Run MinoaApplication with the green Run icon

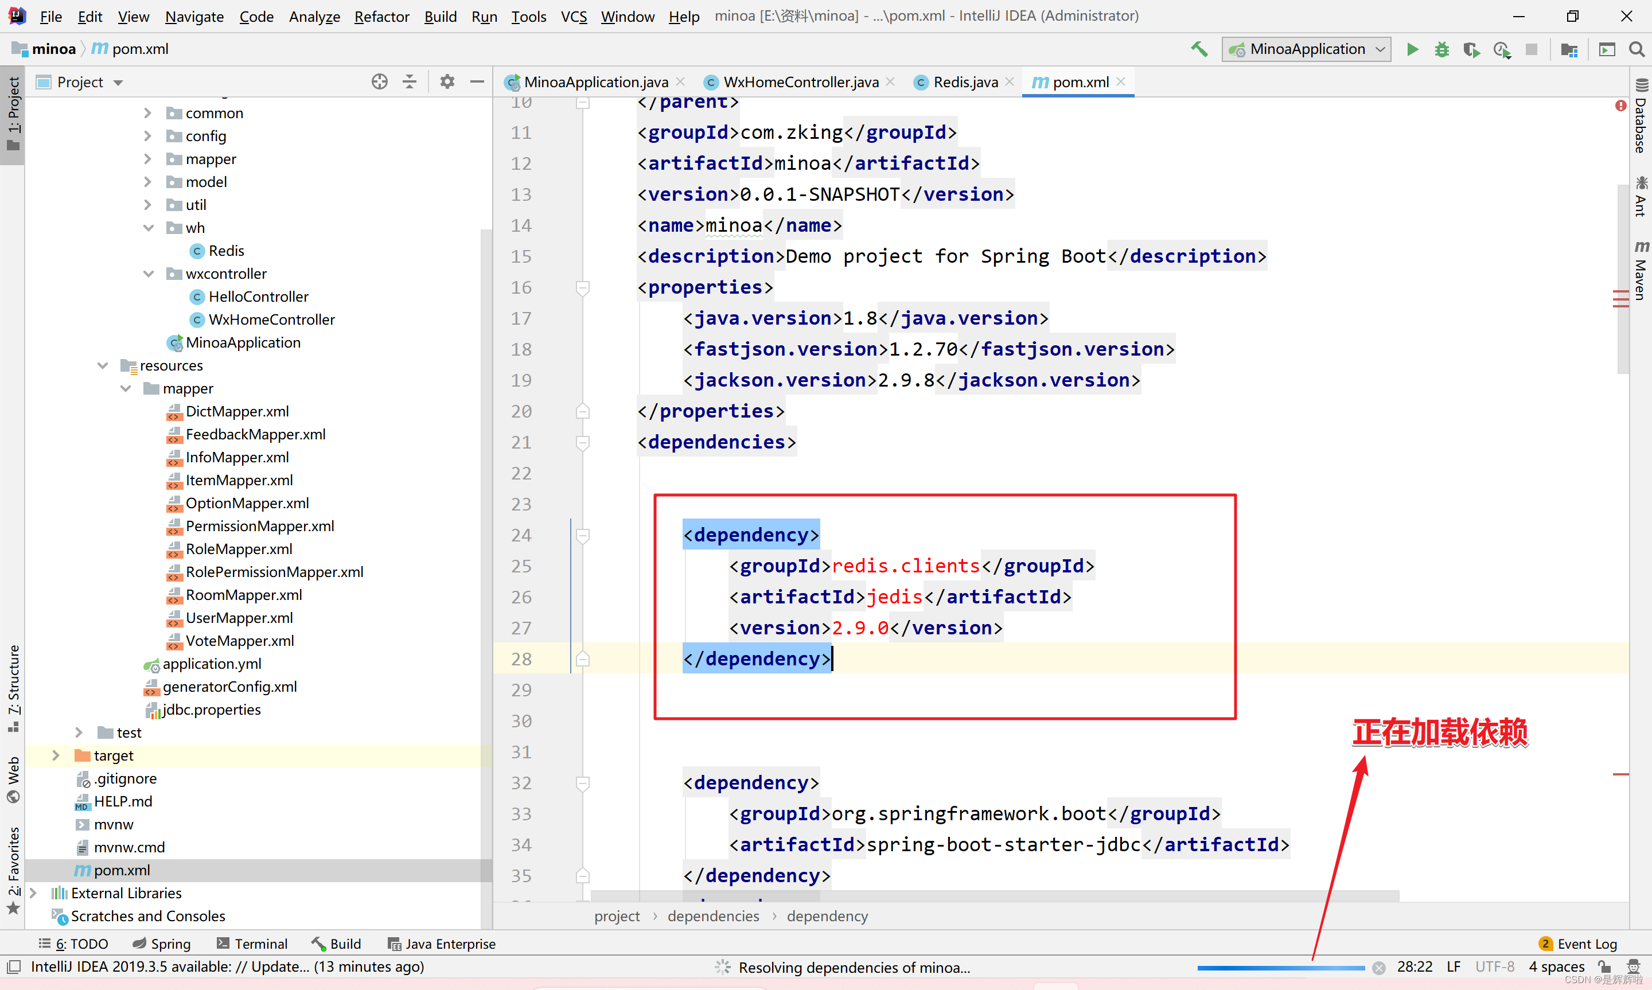pyautogui.click(x=1413, y=49)
